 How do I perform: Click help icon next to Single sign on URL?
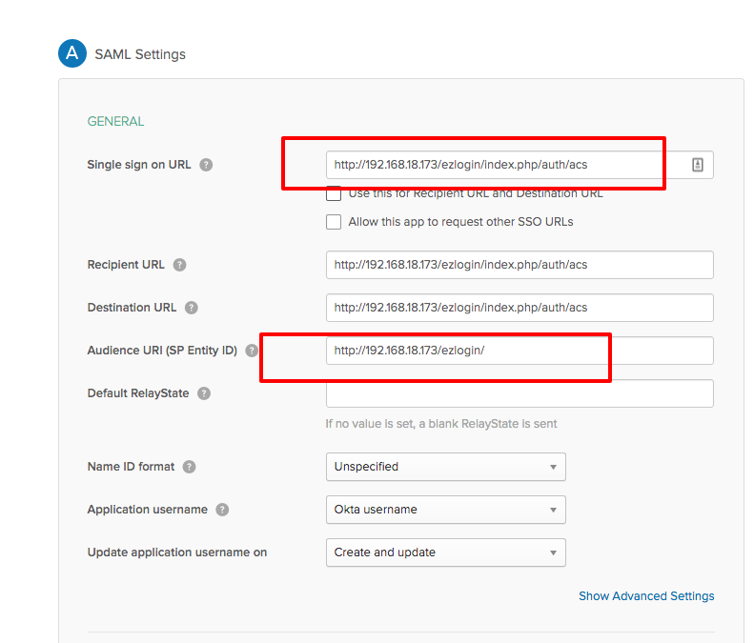(206, 165)
